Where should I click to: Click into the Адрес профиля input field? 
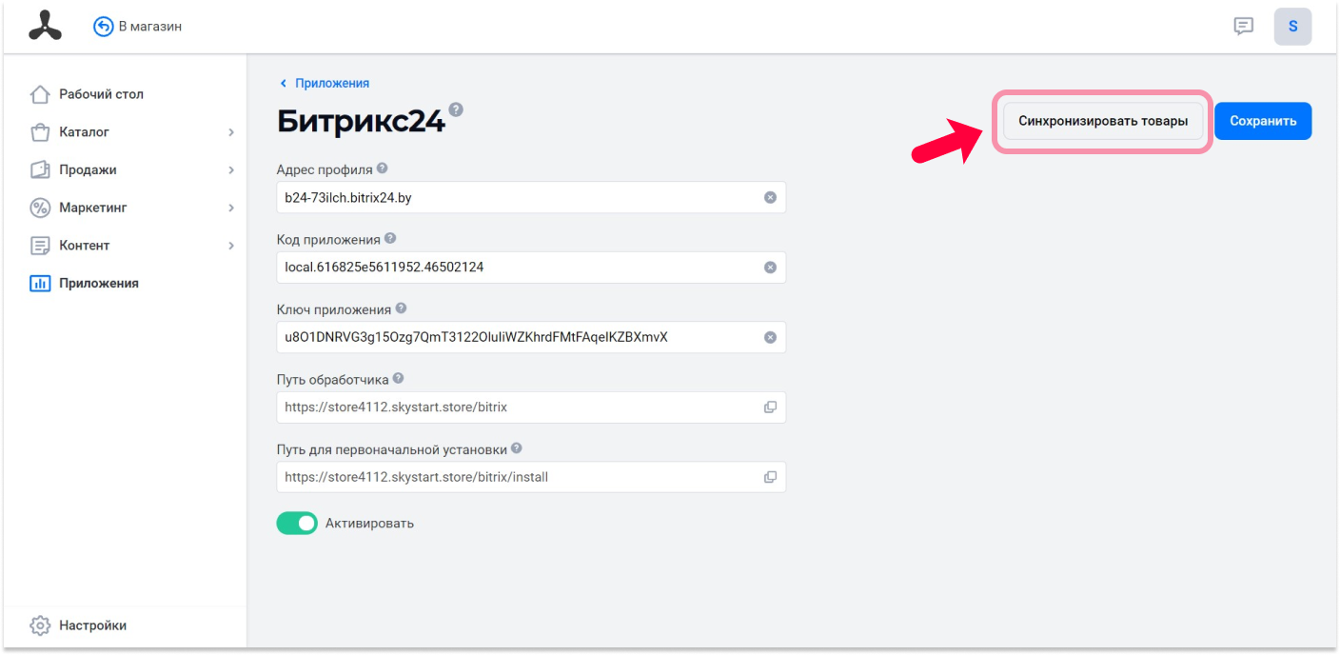coord(531,197)
